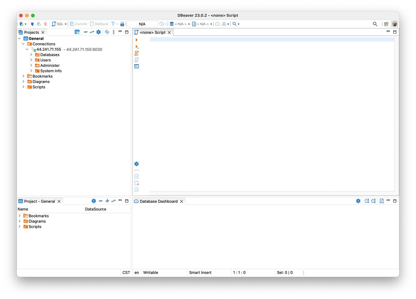Click the Commit button
The image size is (416, 299).
78,24
